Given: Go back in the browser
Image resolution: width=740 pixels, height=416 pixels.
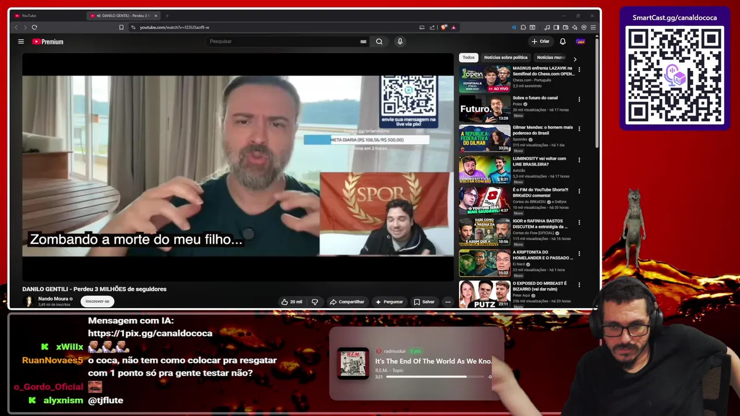Looking at the screenshot, I should pyautogui.click(x=16, y=27).
